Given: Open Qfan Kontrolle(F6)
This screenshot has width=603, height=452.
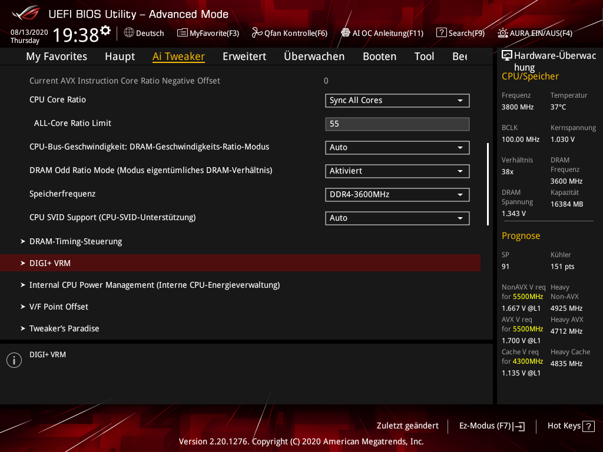Looking at the screenshot, I should [290, 33].
